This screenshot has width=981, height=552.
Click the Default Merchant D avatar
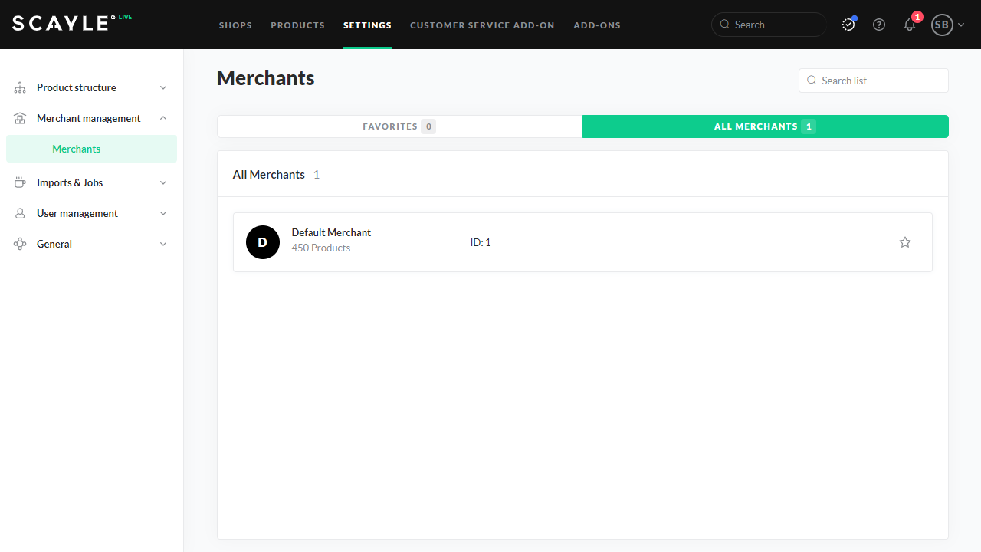pyautogui.click(x=263, y=242)
